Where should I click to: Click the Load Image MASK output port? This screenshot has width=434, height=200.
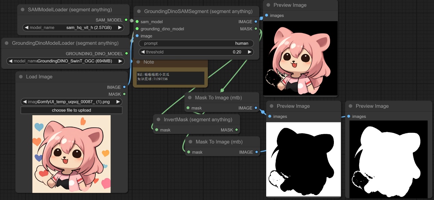[x=124, y=94]
